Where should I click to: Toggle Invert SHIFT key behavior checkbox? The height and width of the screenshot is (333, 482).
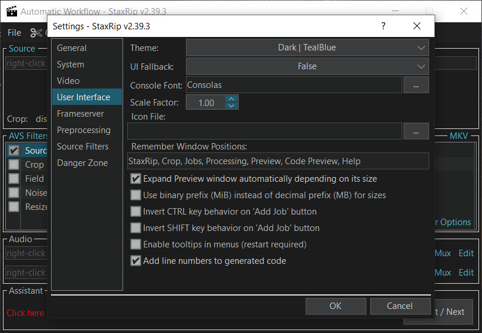point(135,228)
